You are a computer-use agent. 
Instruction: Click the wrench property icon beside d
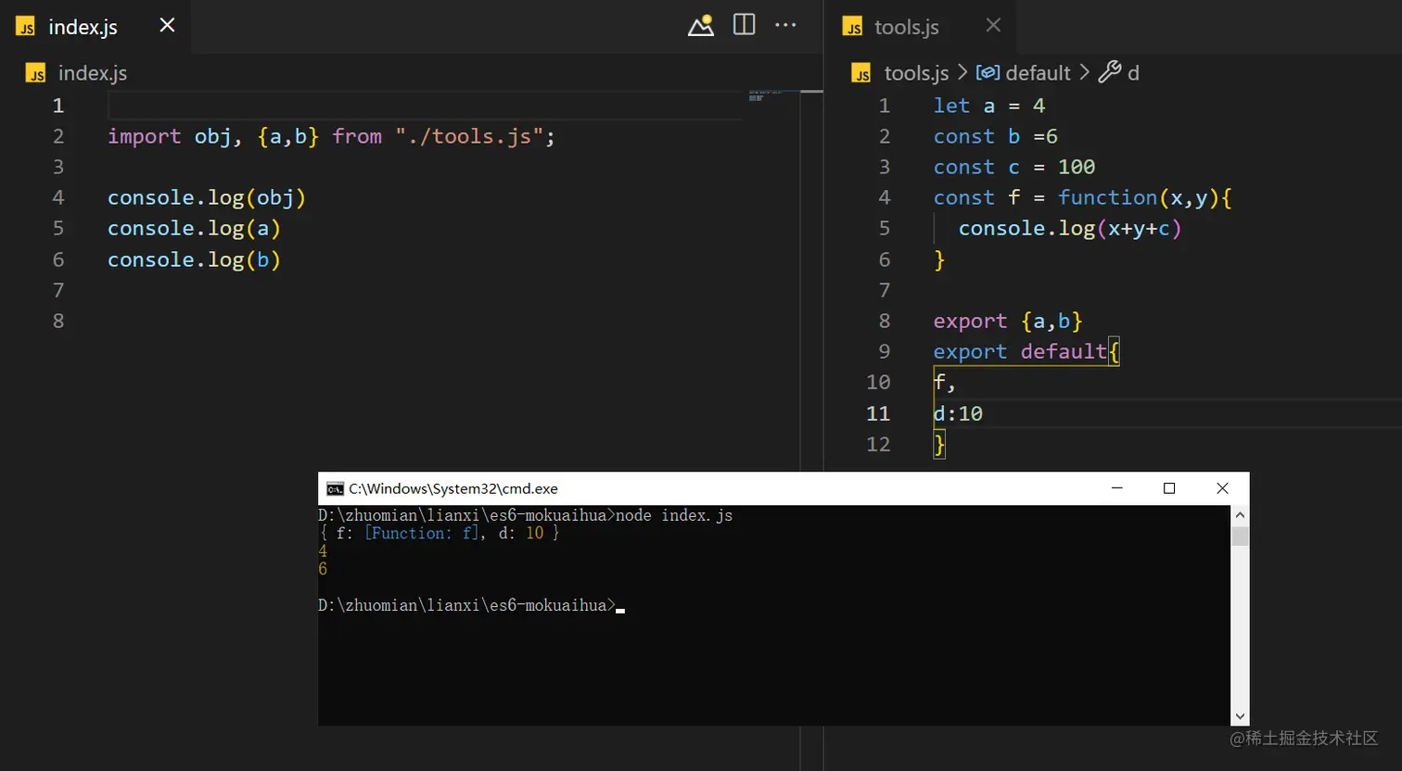tap(1109, 72)
